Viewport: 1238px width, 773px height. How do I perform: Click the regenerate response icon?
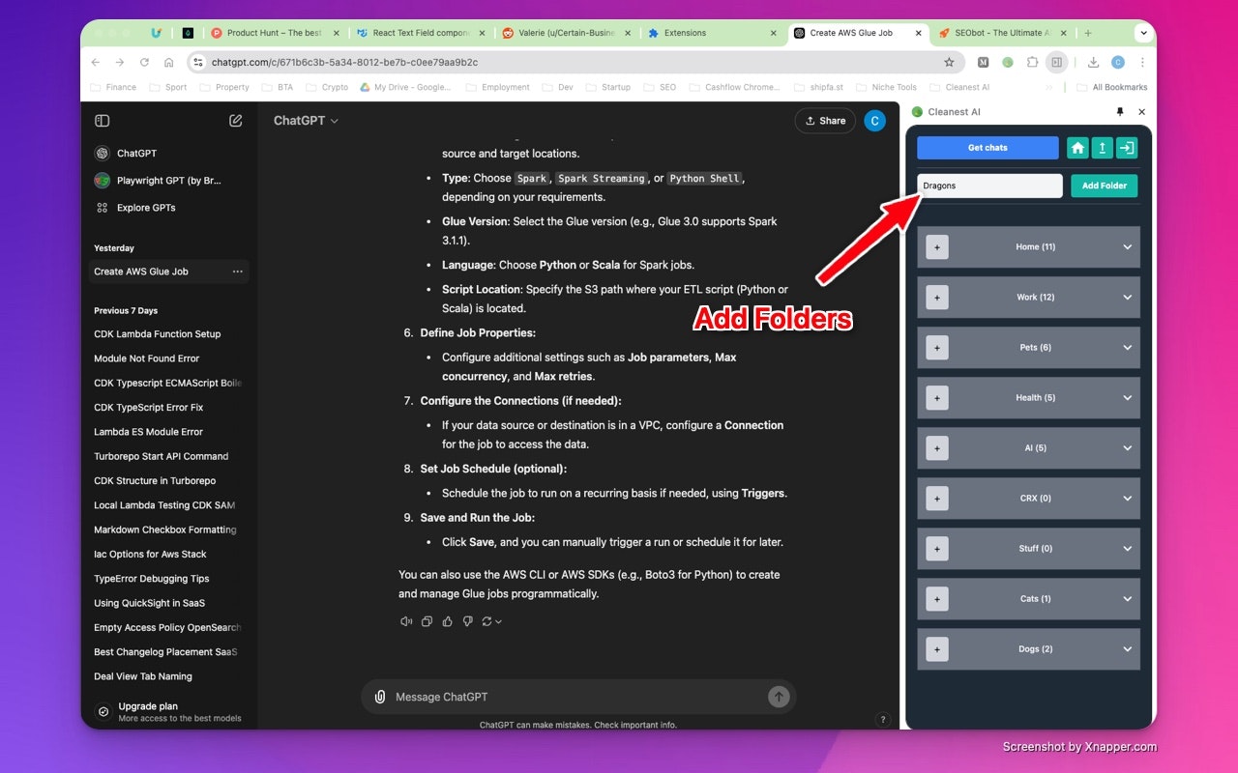pos(491,621)
